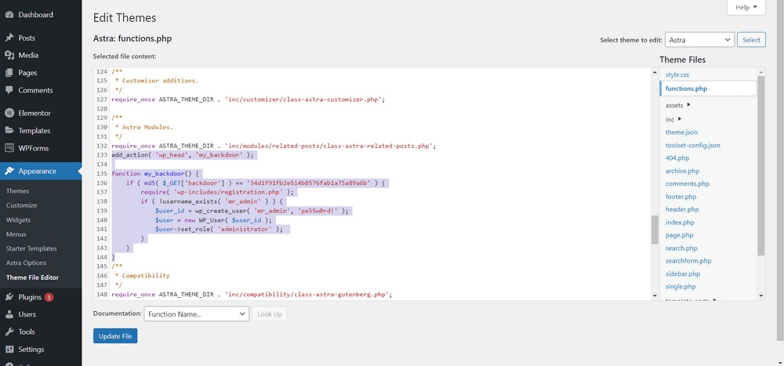Click the Settings sliders icon
This screenshot has height=366, width=784.
click(x=9, y=350)
